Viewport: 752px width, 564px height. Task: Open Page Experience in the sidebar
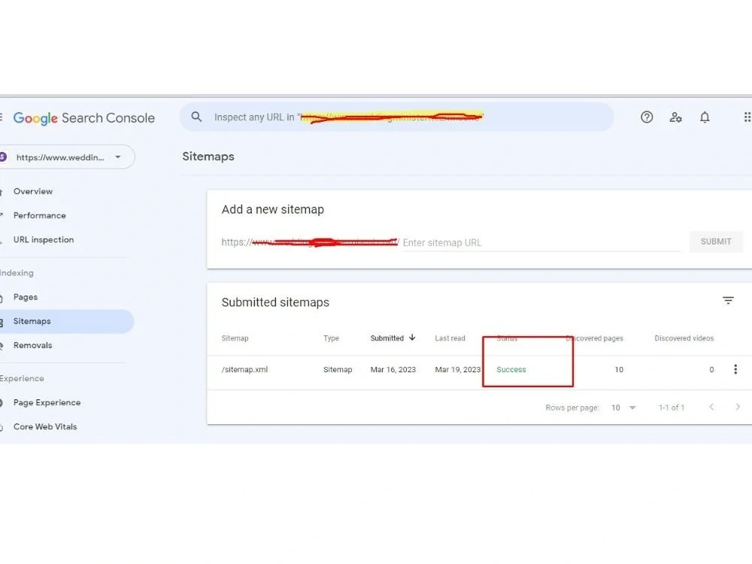(47, 402)
